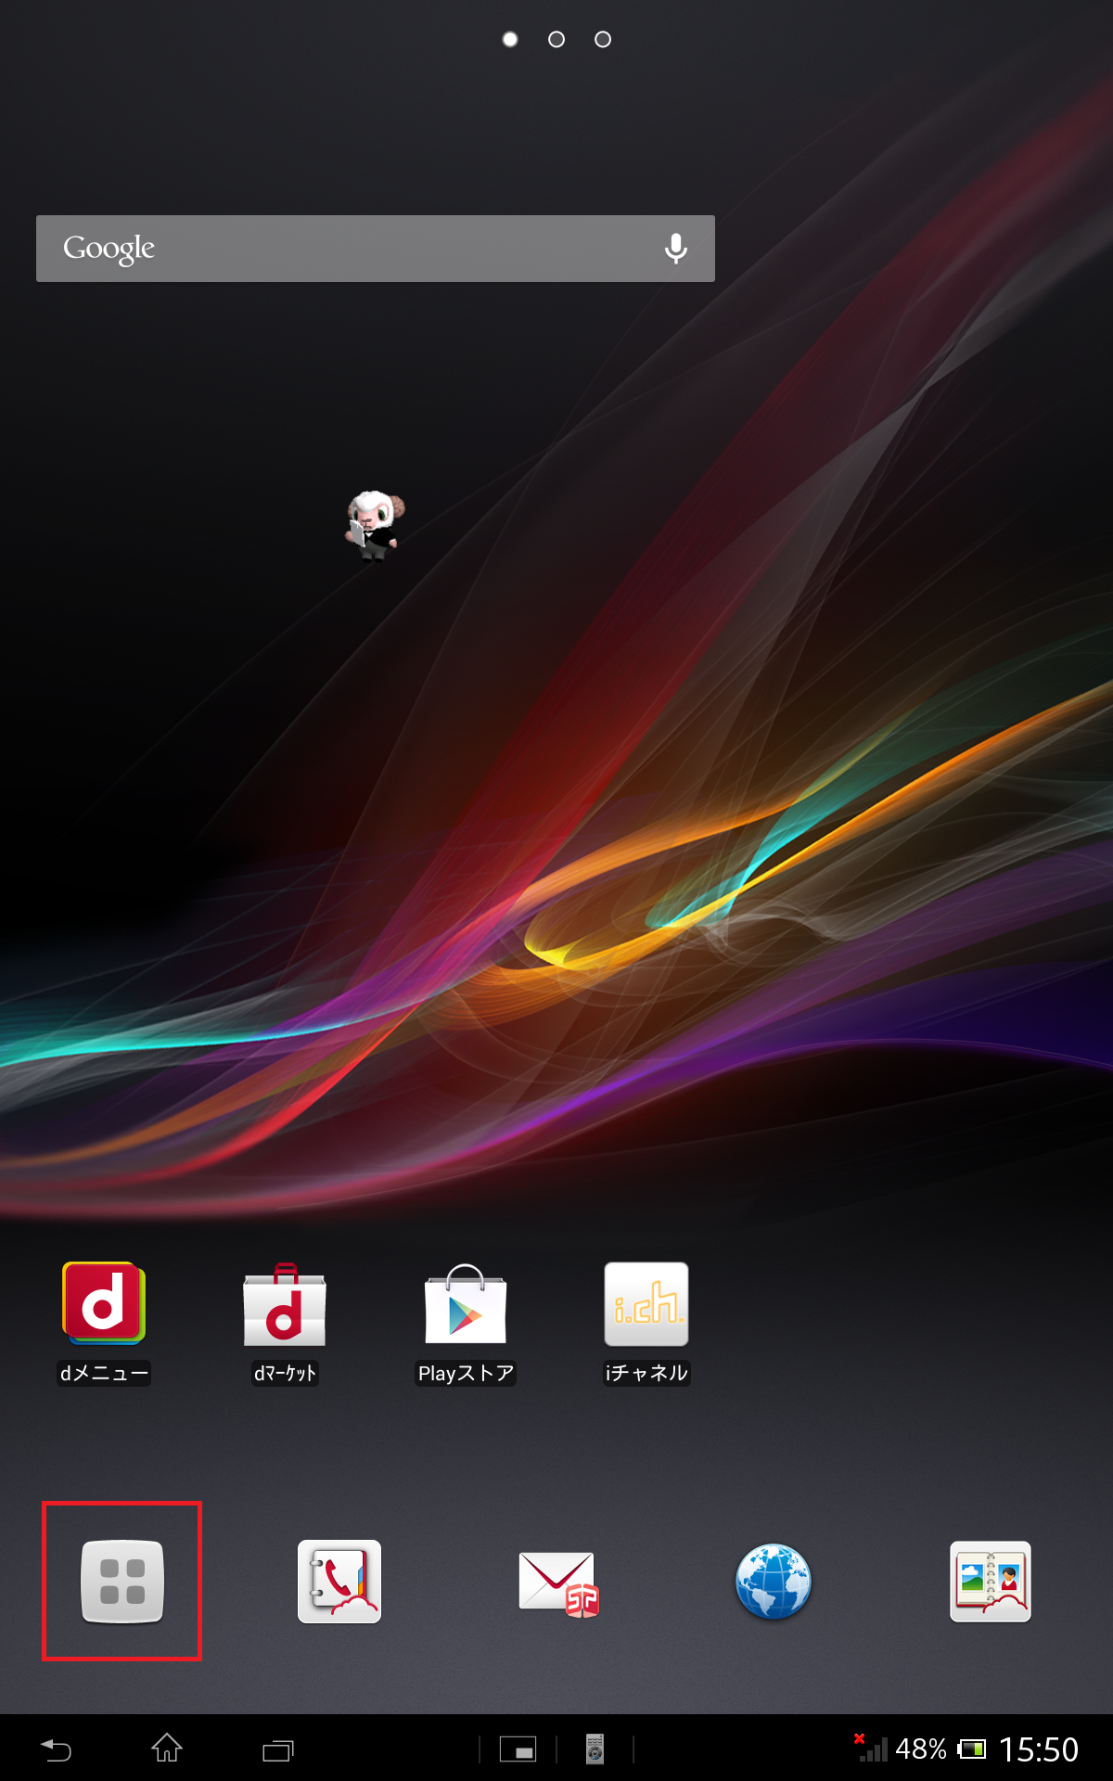
Task: Launch the iチャネル app
Action: 646,1304
